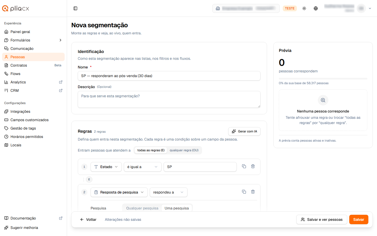Select 'todas as regras (E)' option

pos(151,150)
